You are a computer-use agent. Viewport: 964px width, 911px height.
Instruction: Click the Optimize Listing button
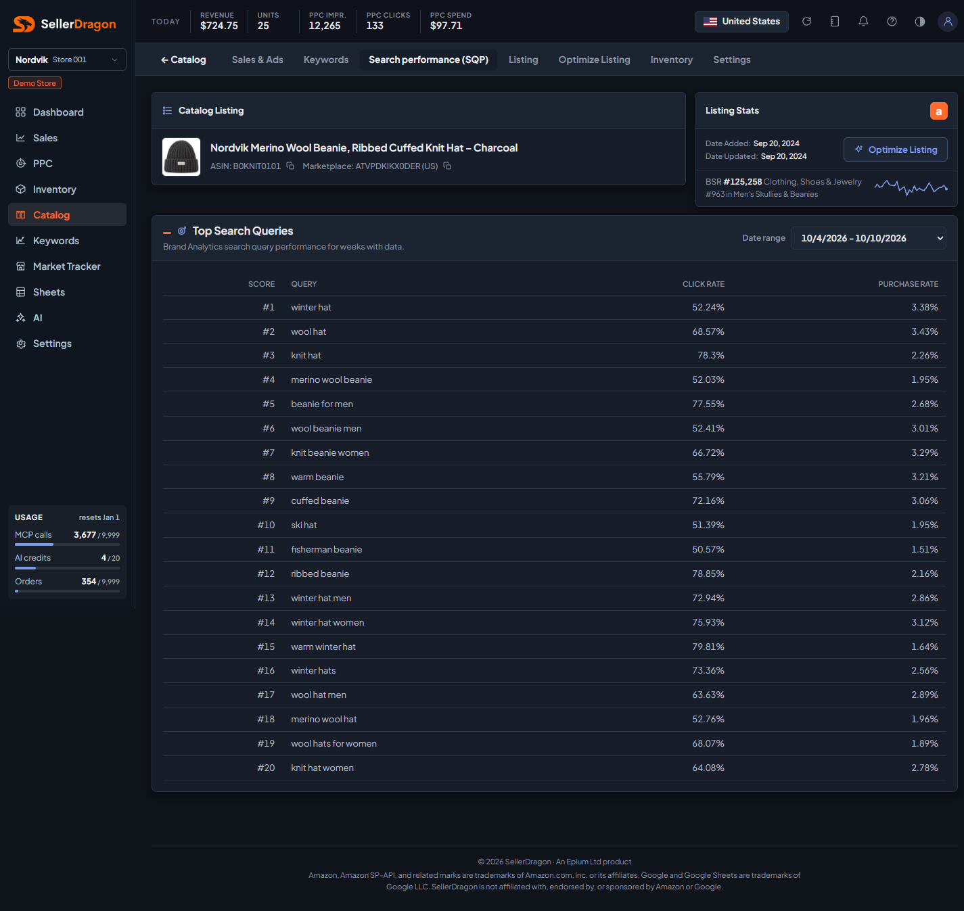pos(896,149)
